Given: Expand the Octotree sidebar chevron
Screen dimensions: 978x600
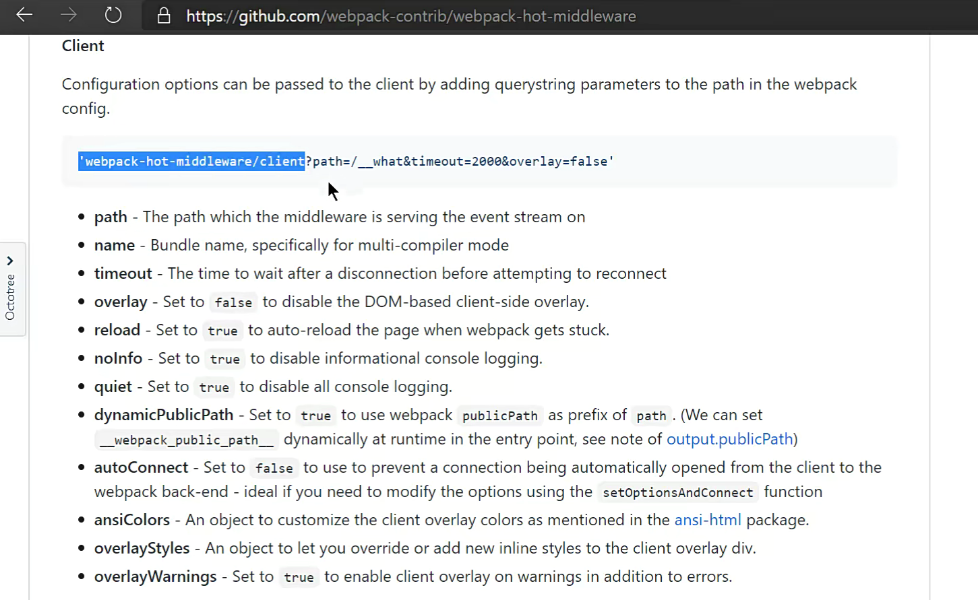Looking at the screenshot, I should (x=10, y=261).
